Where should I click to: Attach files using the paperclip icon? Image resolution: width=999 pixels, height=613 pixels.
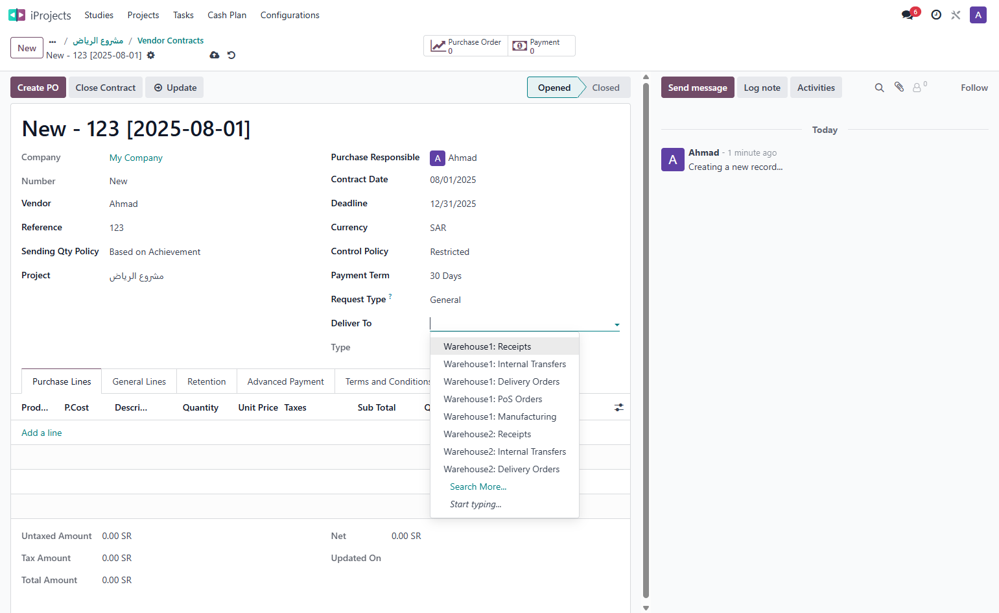(899, 87)
